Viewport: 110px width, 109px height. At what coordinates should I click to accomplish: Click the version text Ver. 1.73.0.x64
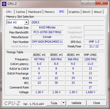[x=33, y=104]
